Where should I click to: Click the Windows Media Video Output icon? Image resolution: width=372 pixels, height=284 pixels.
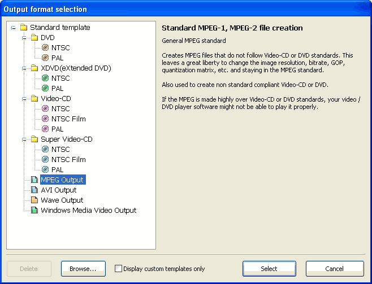pos(34,210)
